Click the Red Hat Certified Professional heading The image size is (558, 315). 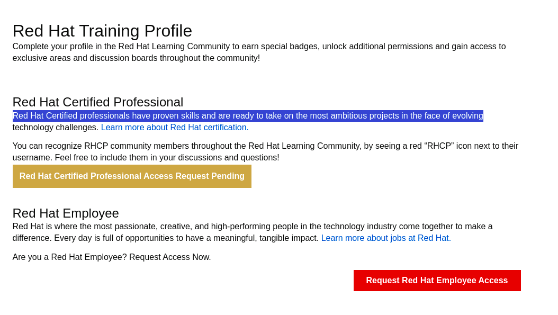click(x=97, y=102)
